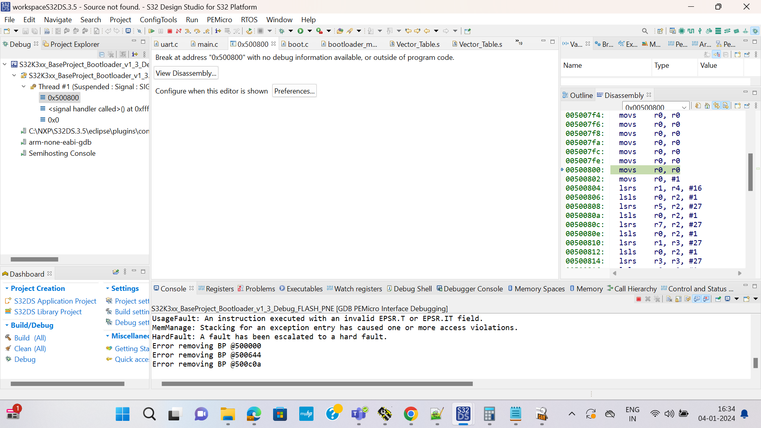Screen dimensions: 761x428
Task: Open the PEMicro menu
Action: 219,19
